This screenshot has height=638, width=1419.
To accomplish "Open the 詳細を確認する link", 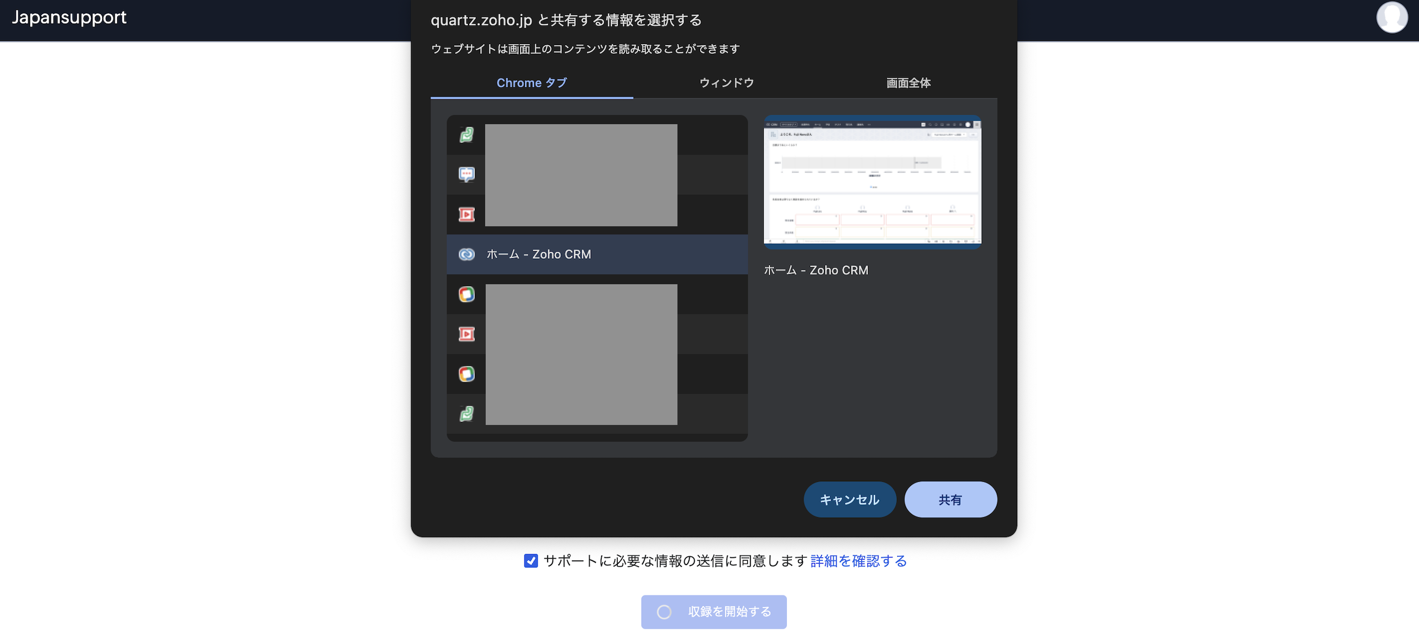I will point(858,561).
